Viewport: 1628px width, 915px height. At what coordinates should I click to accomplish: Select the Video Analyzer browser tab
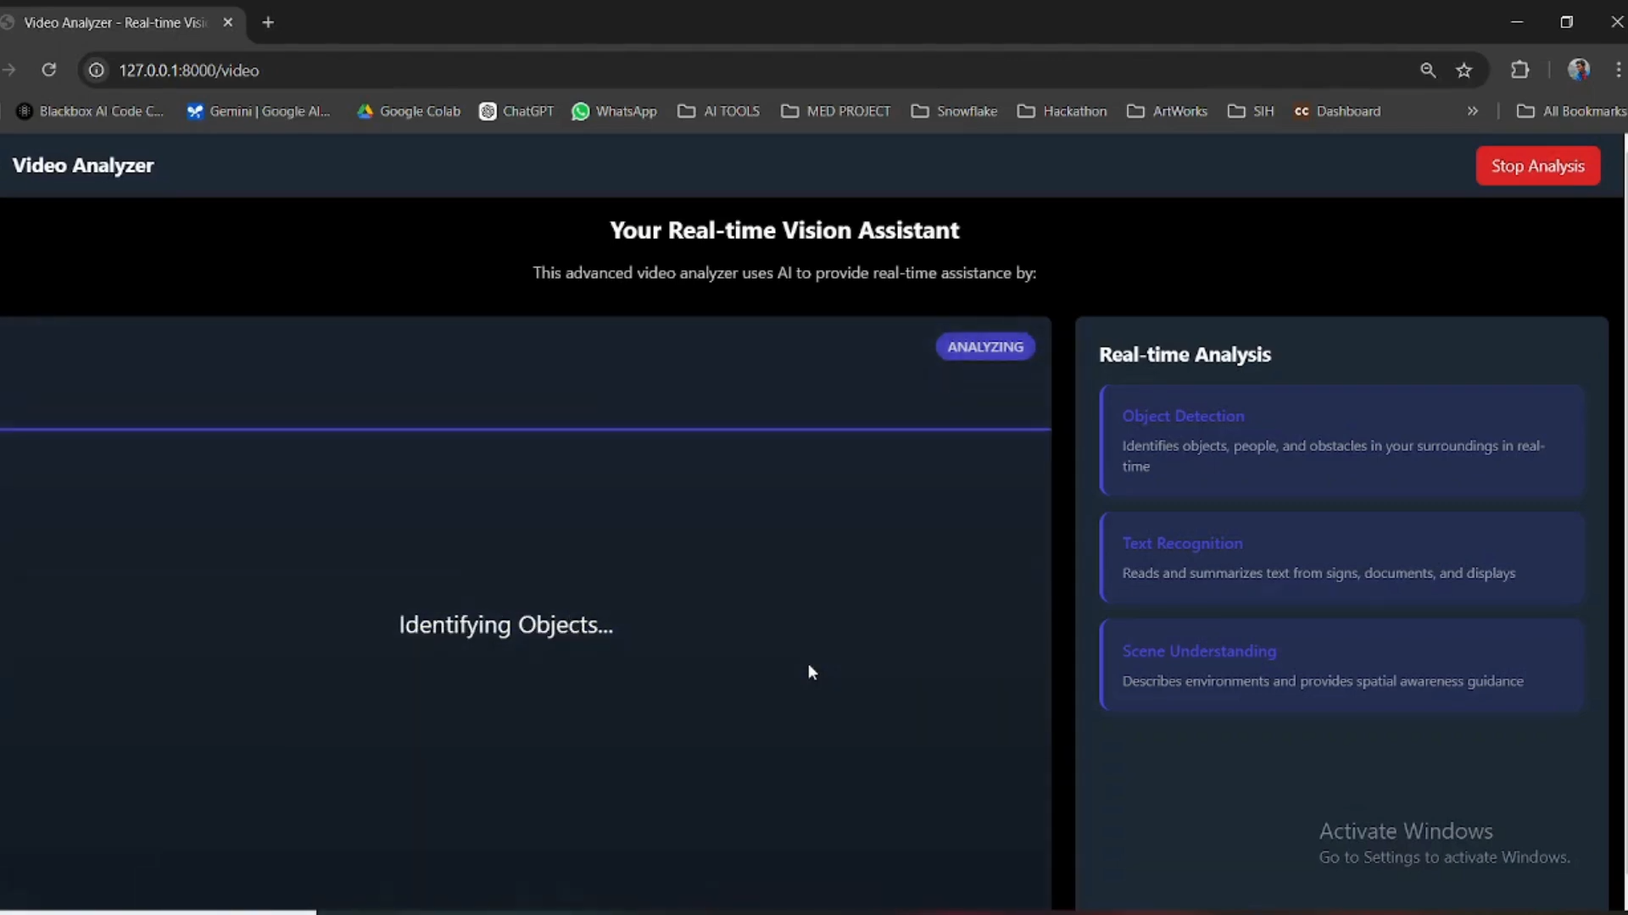coord(114,23)
